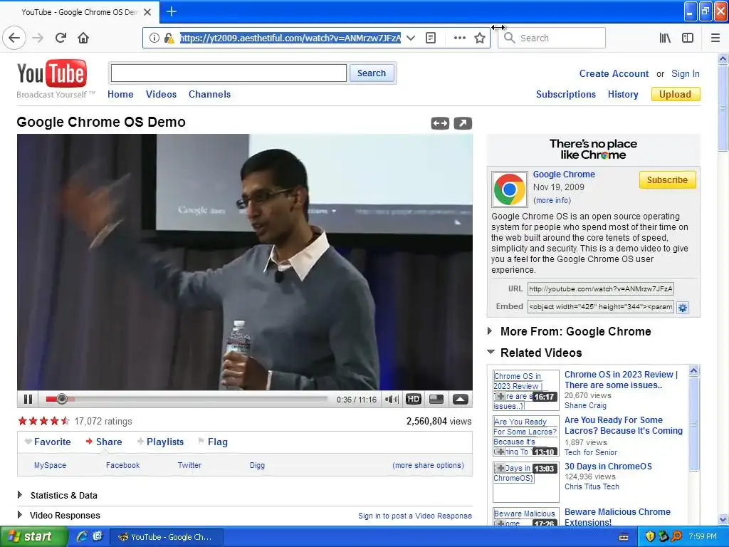Open the browser home page
Viewport: 729px width, 547px height.
[x=83, y=38]
